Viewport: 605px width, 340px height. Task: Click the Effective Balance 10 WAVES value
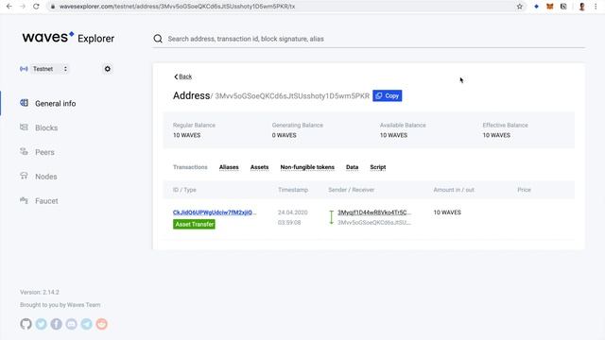pos(496,135)
